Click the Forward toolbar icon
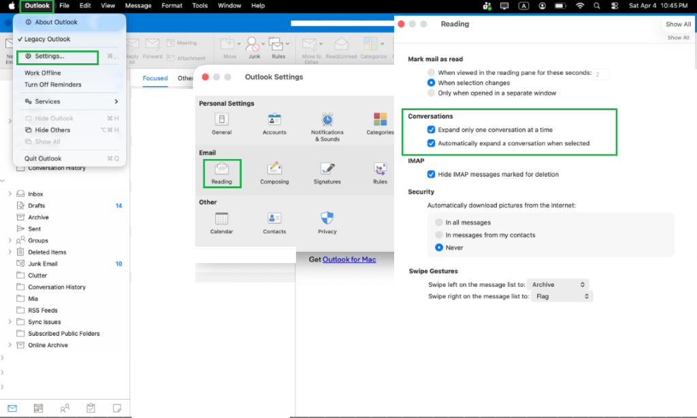Viewport: 697px width, 418px height. pyautogui.click(x=152, y=44)
